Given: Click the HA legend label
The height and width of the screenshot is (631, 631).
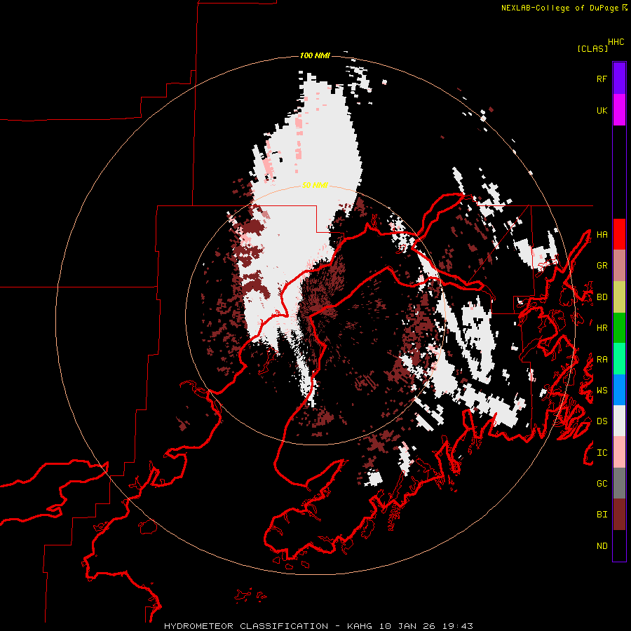Looking at the screenshot, I should click(x=602, y=235).
